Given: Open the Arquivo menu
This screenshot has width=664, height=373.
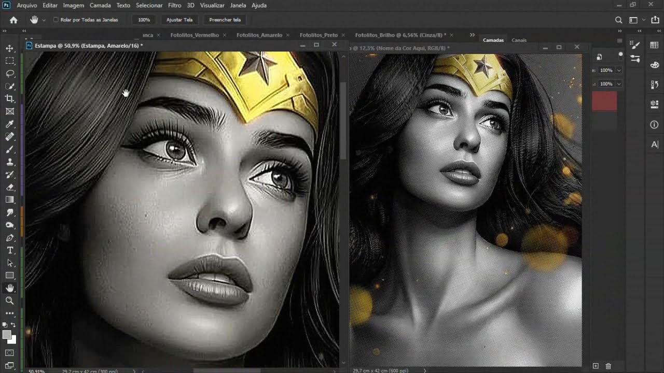Looking at the screenshot, I should pos(26,5).
